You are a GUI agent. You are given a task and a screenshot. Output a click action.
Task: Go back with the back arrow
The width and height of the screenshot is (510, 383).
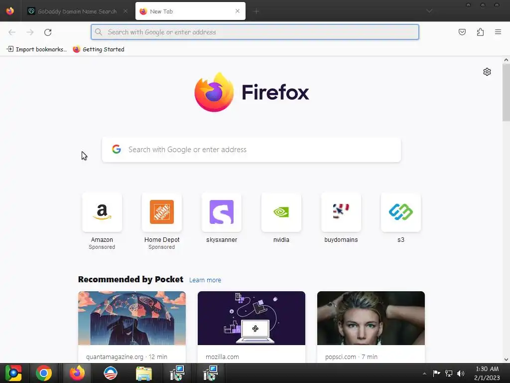(x=12, y=32)
